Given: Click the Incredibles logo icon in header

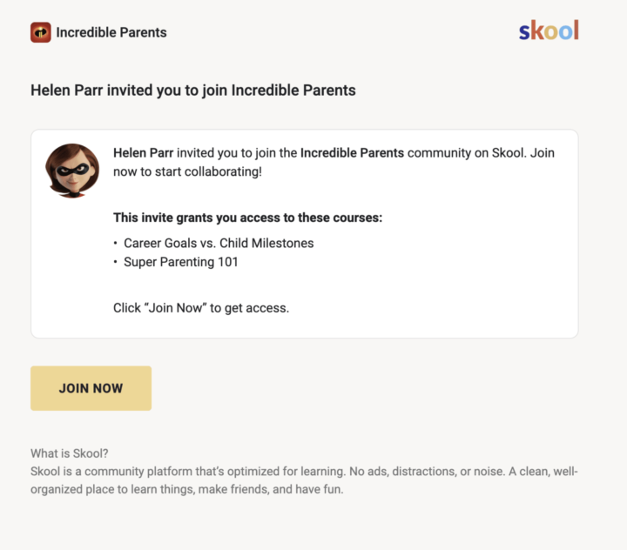Looking at the screenshot, I should (x=41, y=32).
